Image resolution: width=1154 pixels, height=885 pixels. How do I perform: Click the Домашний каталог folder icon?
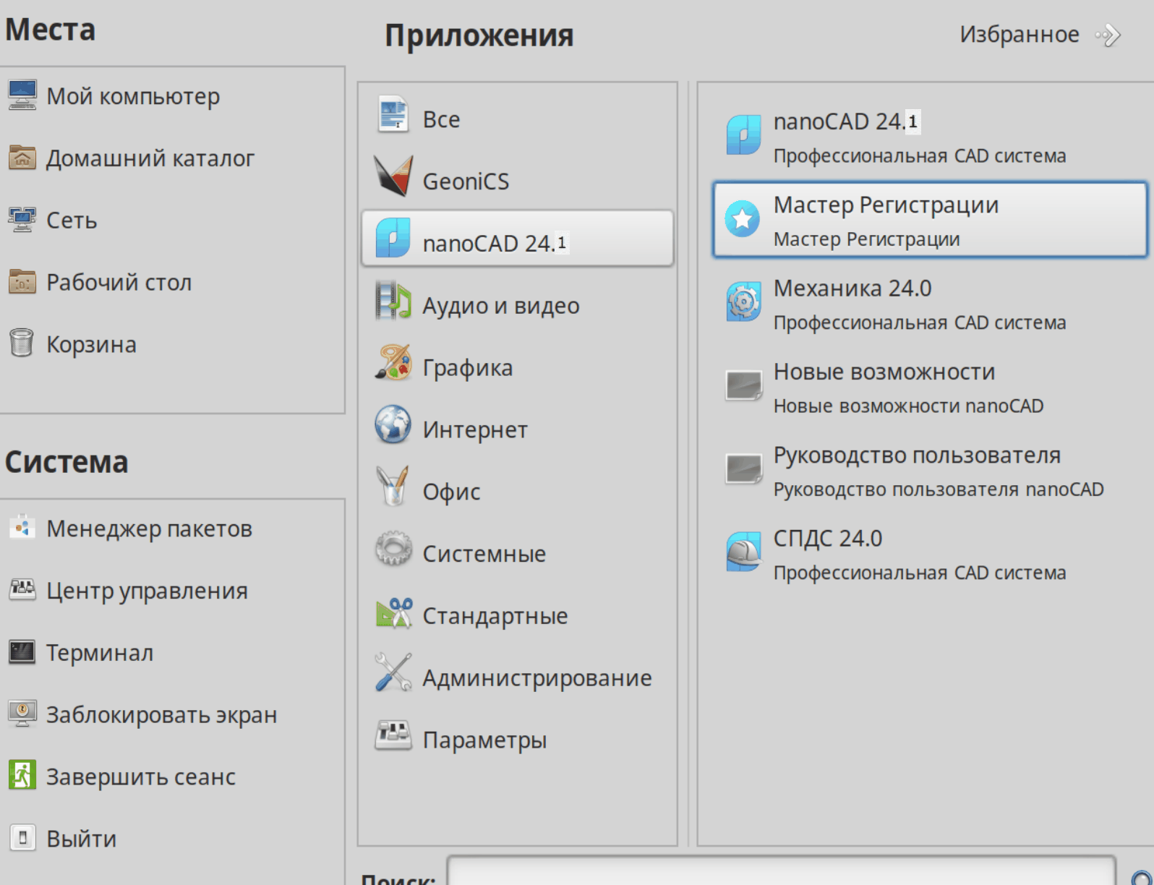point(22,157)
